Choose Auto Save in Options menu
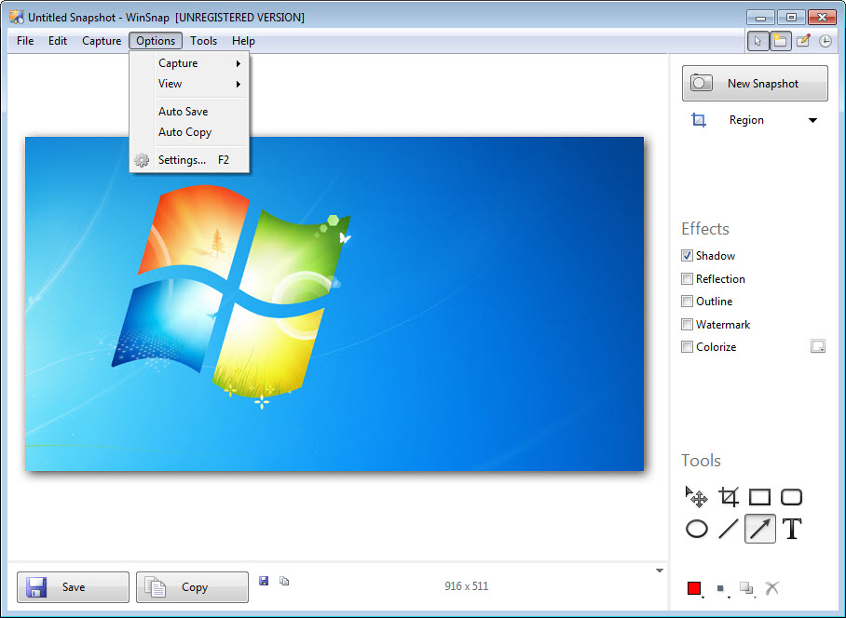846x618 pixels. [x=189, y=112]
